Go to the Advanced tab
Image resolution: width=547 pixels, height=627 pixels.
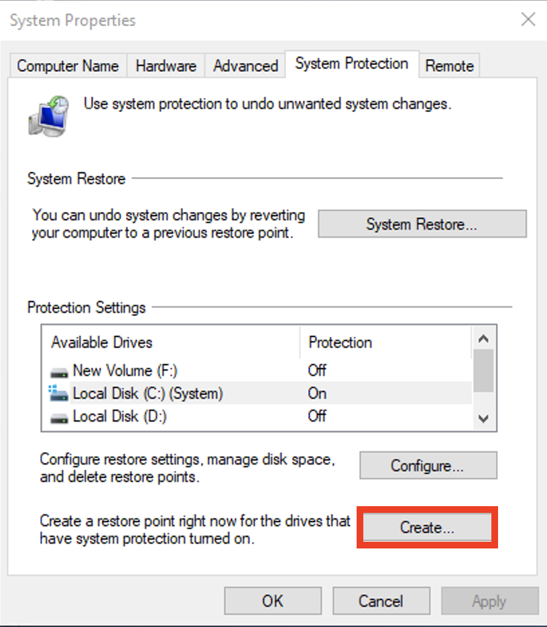click(x=245, y=66)
